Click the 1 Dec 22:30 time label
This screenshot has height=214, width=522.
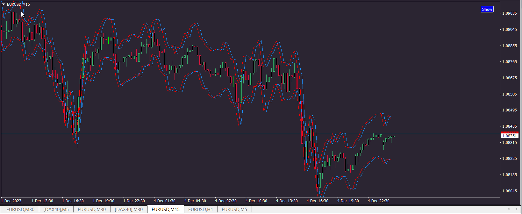point(134,201)
